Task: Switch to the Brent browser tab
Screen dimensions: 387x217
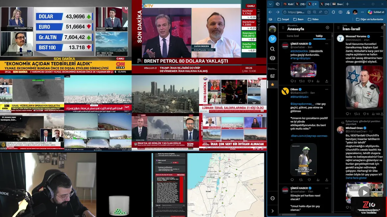Action: (337, 4)
